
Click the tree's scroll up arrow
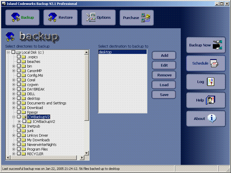pos(87,52)
